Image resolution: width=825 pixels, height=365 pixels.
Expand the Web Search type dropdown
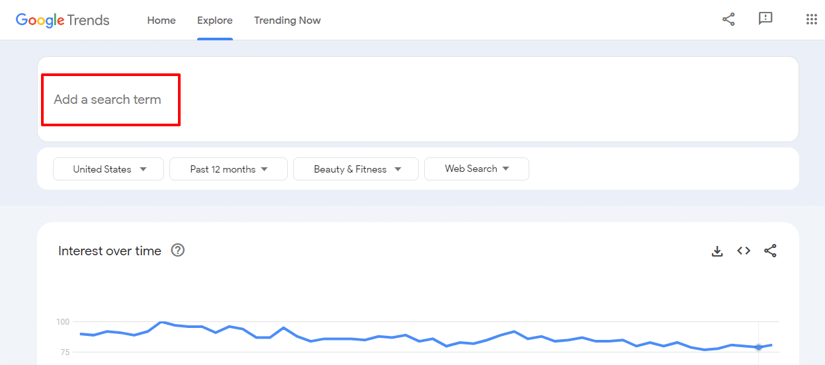476,169
